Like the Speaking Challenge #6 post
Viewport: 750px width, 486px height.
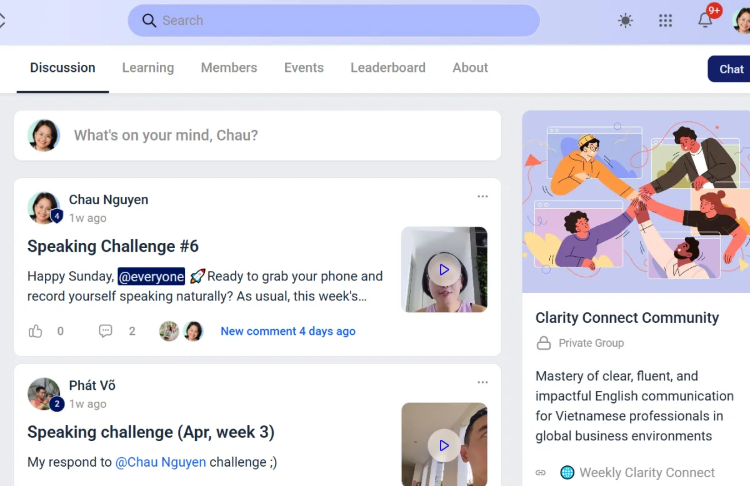pos(36,331)
